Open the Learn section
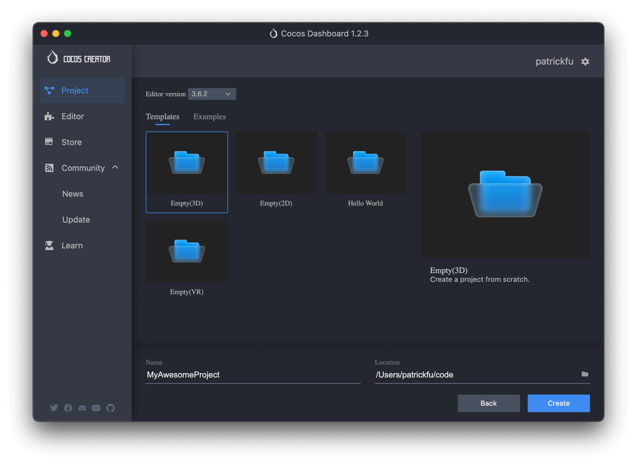Screen dimensions: 637x465 pos(72,245)
